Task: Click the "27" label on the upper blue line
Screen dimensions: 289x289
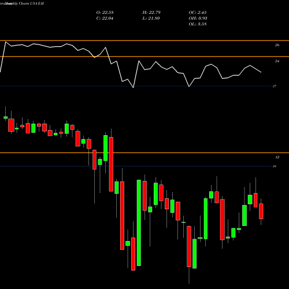Action: (x=275, y=86)
